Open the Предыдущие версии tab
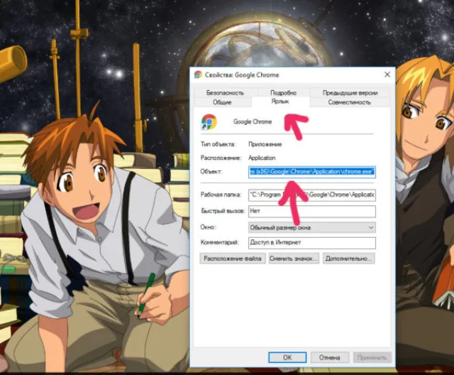The height and width of the screenshot is (375, 454). 350,93
